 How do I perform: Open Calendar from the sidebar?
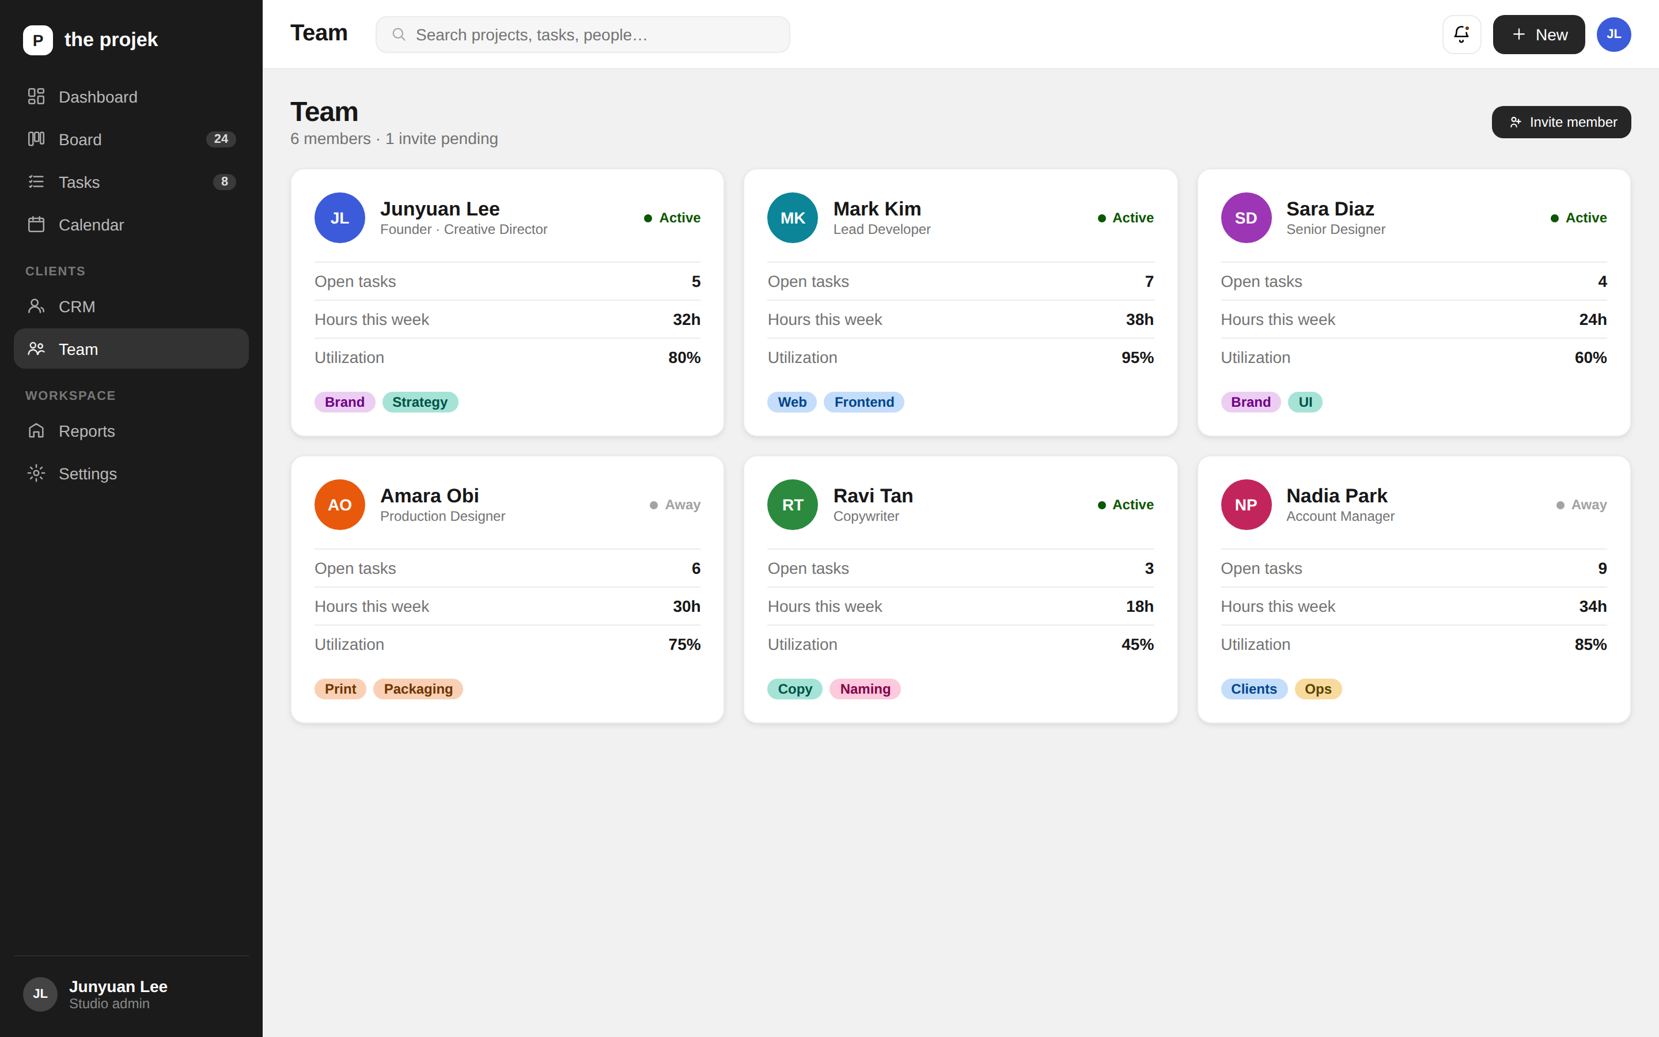click(131, 224)
